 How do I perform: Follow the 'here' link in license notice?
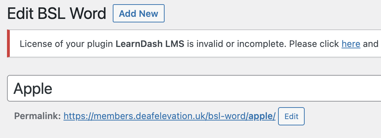click(x=351, y=44)
